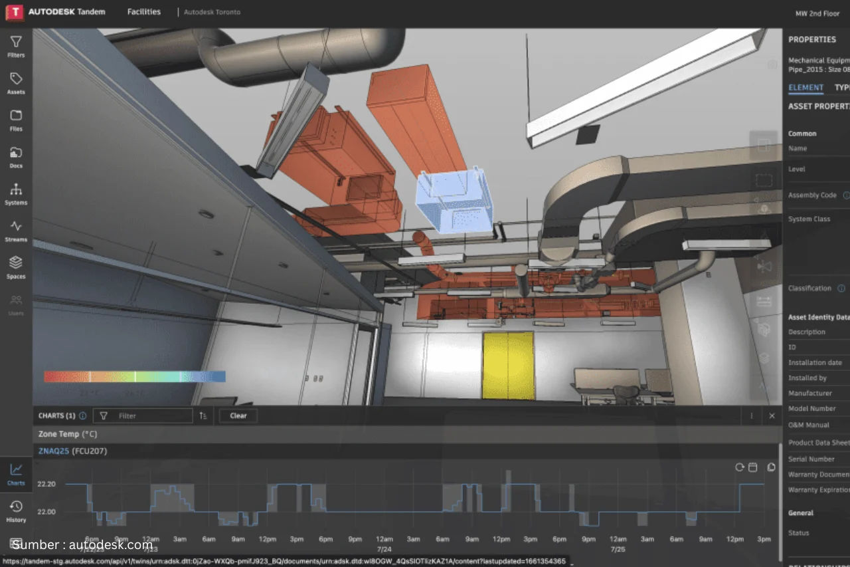Screen dimensions: 850x567
Task: Open the Docs panel
Action: tap(16, 156)
